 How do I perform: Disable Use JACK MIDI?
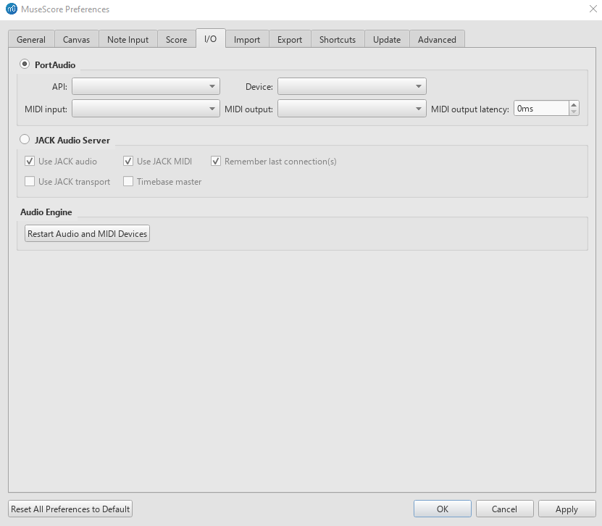(x=128, y=161)
